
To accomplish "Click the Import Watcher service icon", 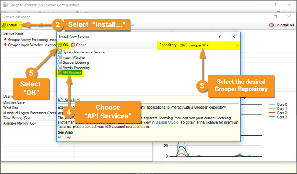I will 60,57.
